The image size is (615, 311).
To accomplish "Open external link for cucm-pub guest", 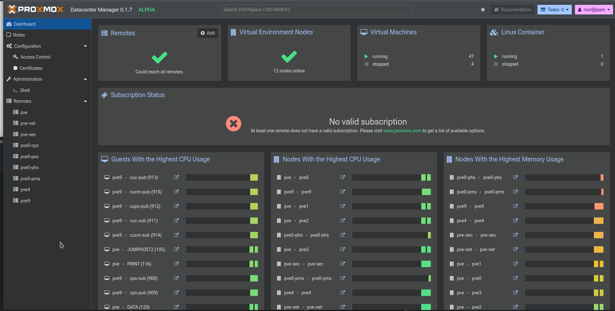I will coord(176,192).
